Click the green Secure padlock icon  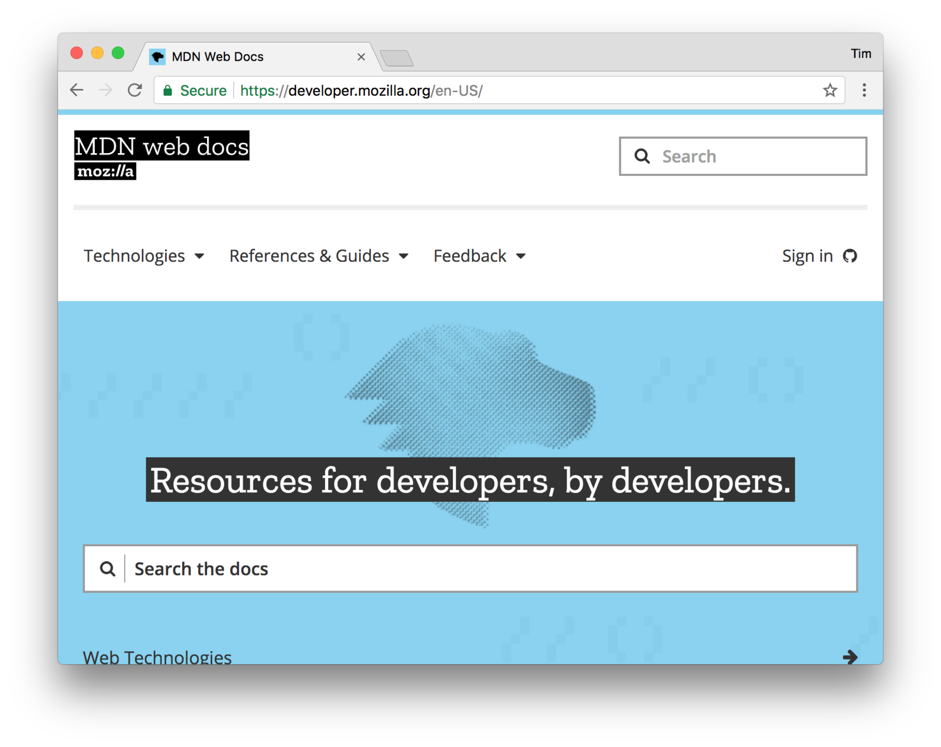point(168,90)
